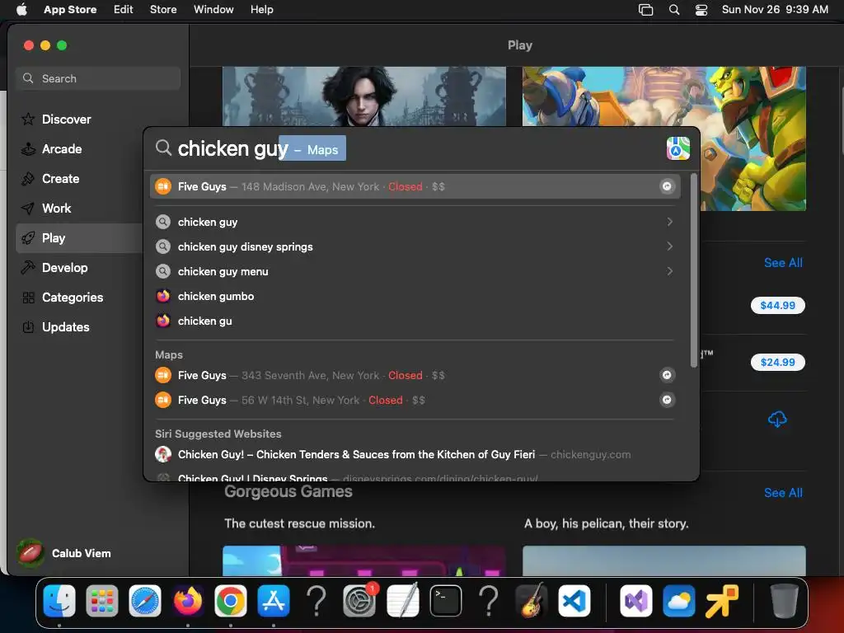Viewport: 844px width, 633px height.
Task: Launch Visual Studio Code from the Dock
Action: point(574,600)
